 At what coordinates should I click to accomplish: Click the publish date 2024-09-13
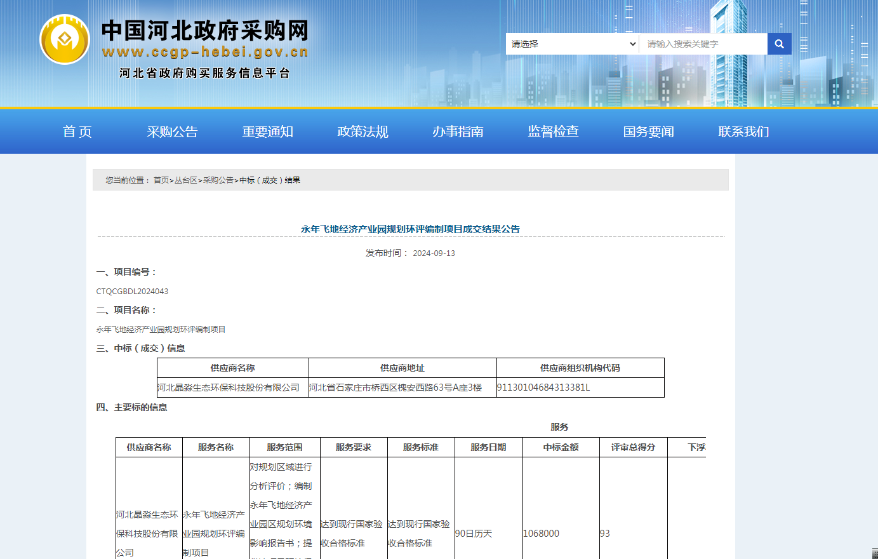(x=434, y=253)
